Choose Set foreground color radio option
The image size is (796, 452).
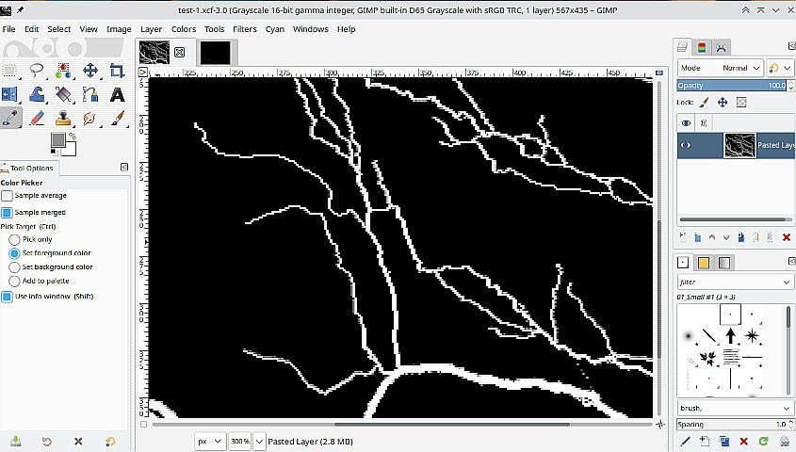[x=14, y=253]
